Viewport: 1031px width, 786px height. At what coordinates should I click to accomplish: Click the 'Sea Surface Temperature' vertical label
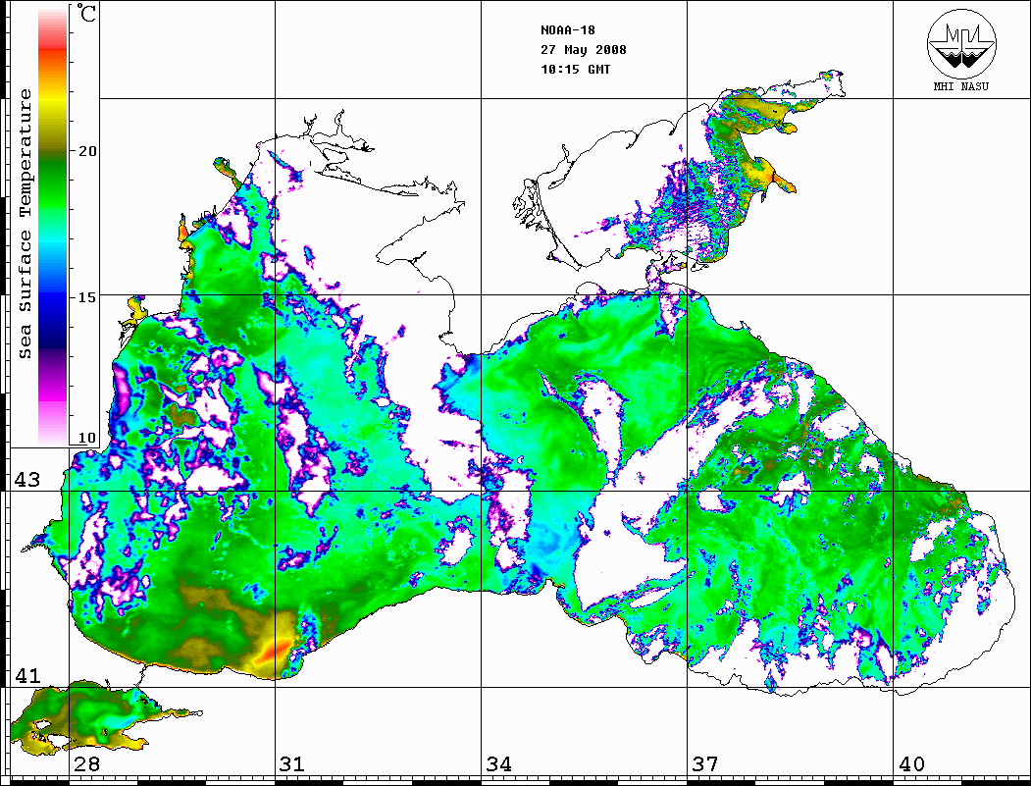point(25,224)
